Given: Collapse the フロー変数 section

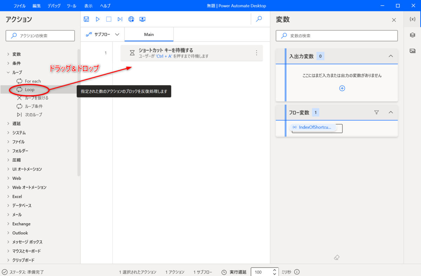Looking at the screenshot, I should point(391,112).
